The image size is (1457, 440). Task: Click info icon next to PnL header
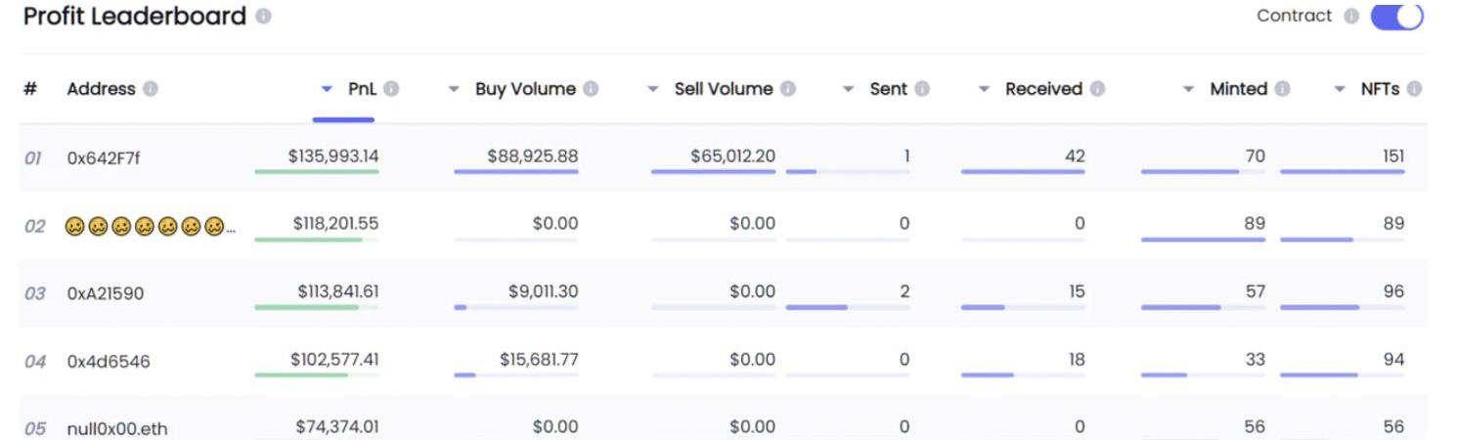pos(391,89)
